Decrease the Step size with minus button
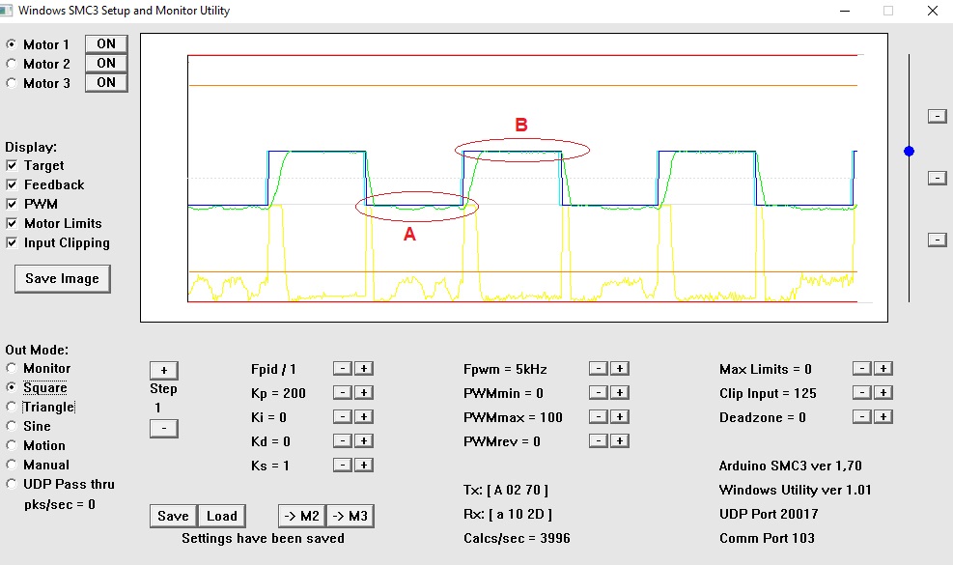The width and height of the screenshot is (953, 565). [x=163, y=428]
